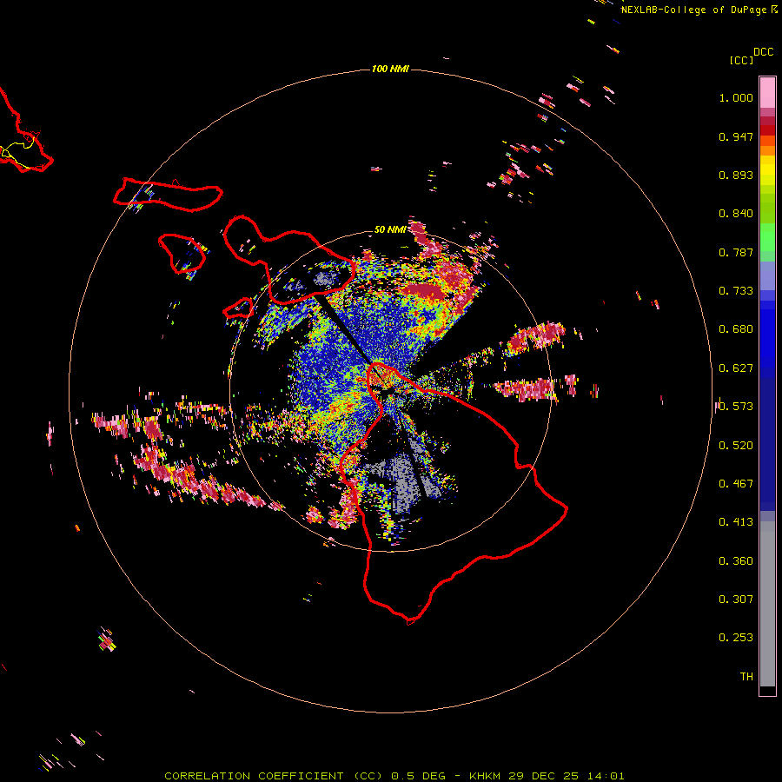Image resolution: width=782 pixels, height=782 pixels.
Task: Click the 0.840 scale label
Action: pyautogui.click(x=736, y=214)
